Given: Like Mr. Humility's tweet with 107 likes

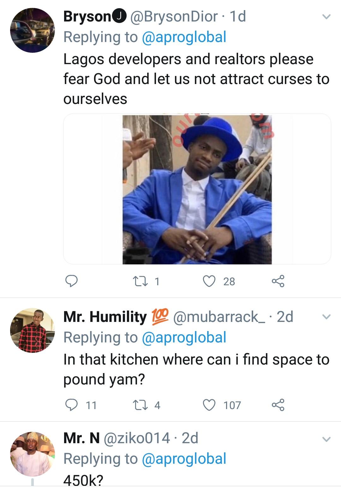Looking at the screenshot, I should click(209, 405).
